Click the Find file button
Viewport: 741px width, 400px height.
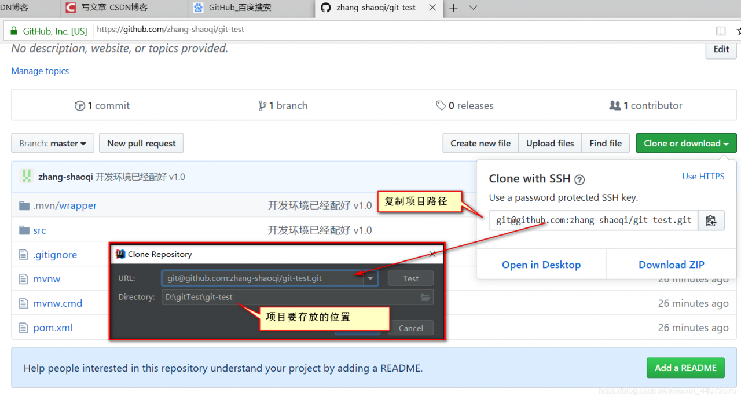click(606, 144)
